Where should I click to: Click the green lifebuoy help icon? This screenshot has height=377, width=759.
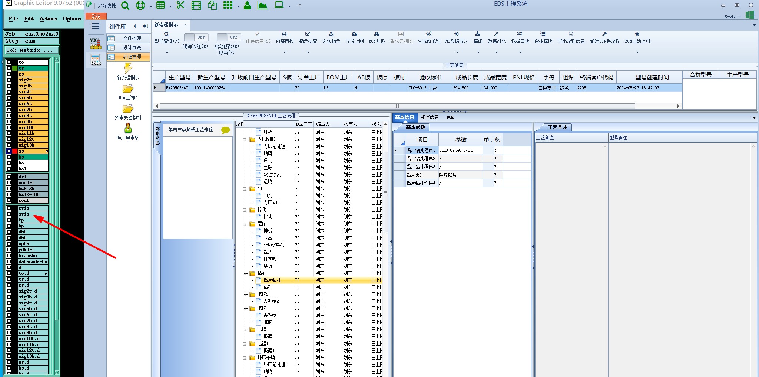click(x=140, y=6)
